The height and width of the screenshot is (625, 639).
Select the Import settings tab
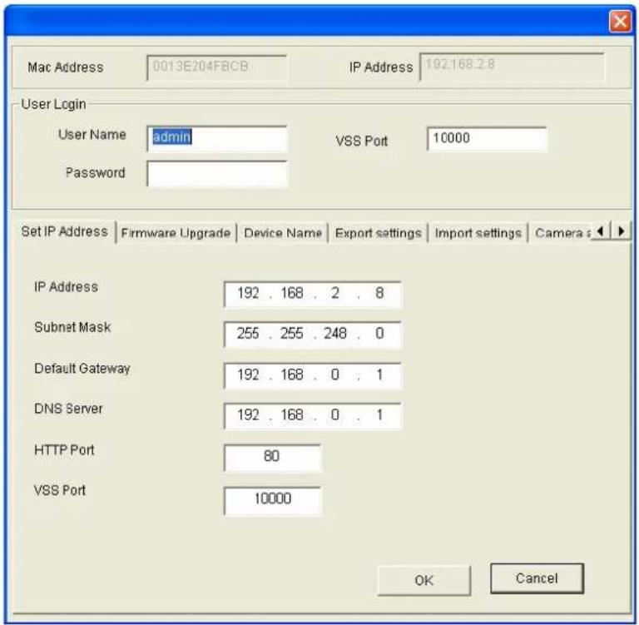tap(478, 233)
